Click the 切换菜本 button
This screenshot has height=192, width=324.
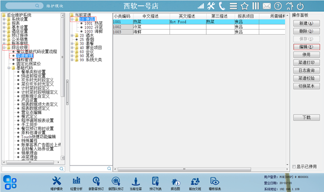click(x=306, y=86)
